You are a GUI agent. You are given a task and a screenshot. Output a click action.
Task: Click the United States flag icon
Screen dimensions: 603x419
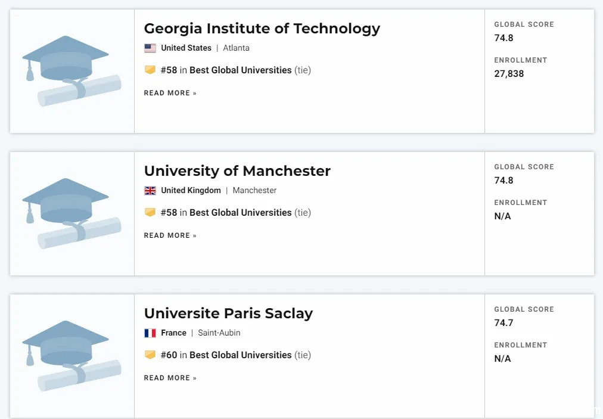[x=150, y=48]
